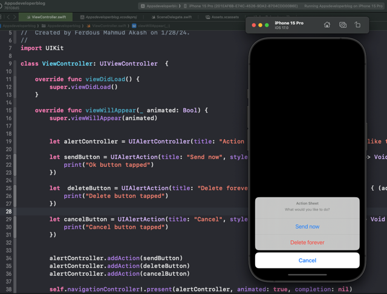Tap Cancel in the action sheet

coord(307,260)
